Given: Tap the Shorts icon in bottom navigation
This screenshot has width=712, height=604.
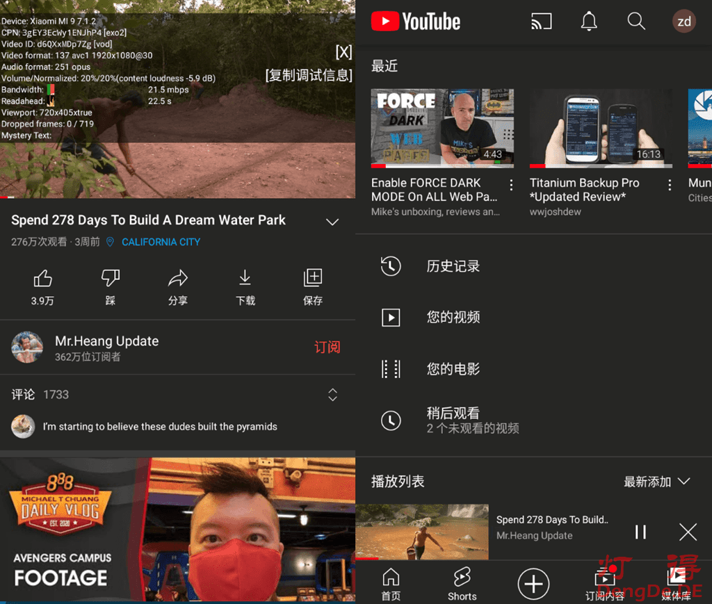Looking at the screenshot, I should point(462,584).
